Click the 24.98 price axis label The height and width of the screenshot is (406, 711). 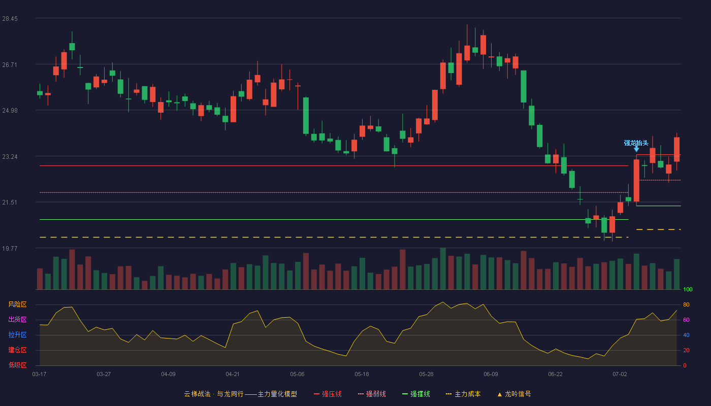click(x=10, y=111)
